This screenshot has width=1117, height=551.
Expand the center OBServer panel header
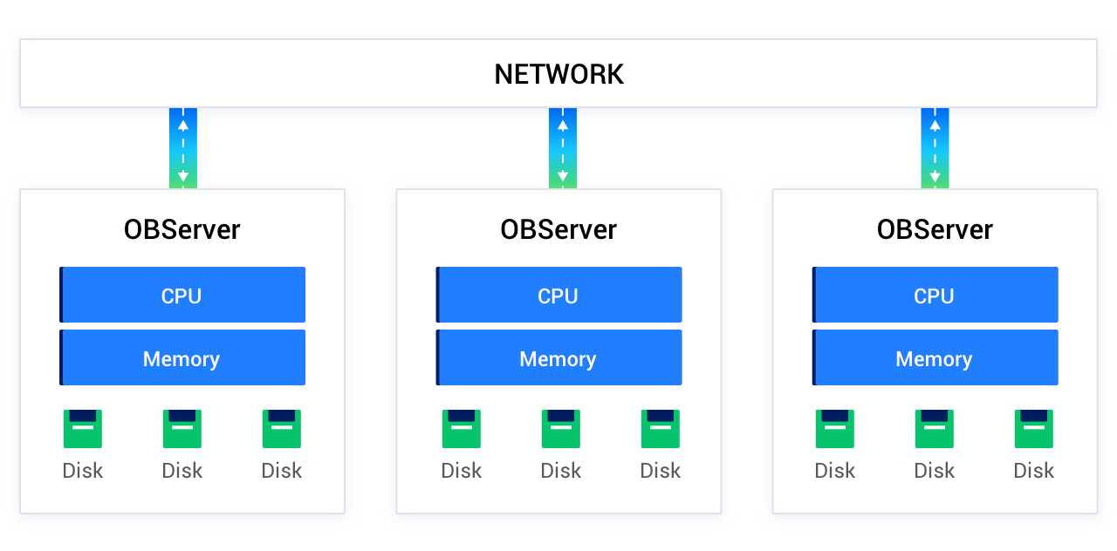click(558, 229)
